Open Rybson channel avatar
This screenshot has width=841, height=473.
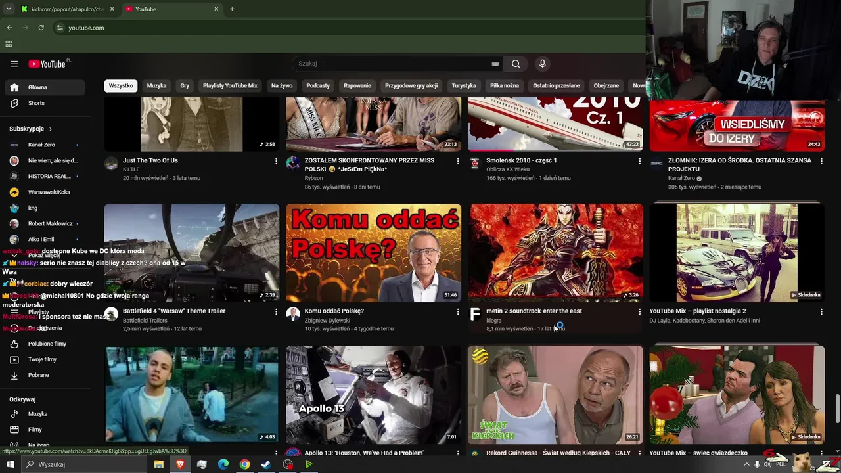pyautogui.click(x=293, y=164)
